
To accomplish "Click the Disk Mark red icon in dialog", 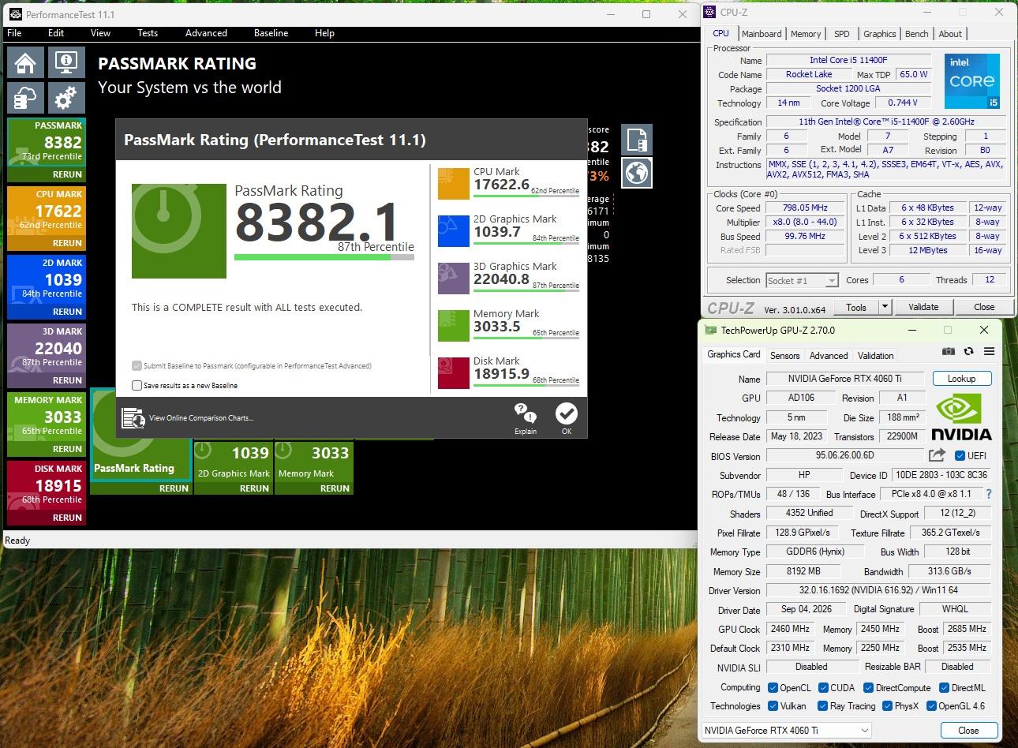I will tap(454, 372).
